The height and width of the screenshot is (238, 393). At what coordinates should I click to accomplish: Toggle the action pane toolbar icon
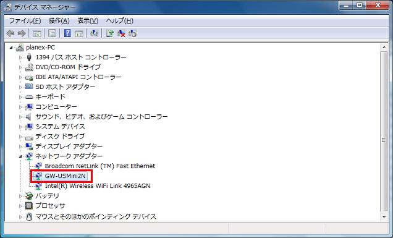(x=79, y=33)
